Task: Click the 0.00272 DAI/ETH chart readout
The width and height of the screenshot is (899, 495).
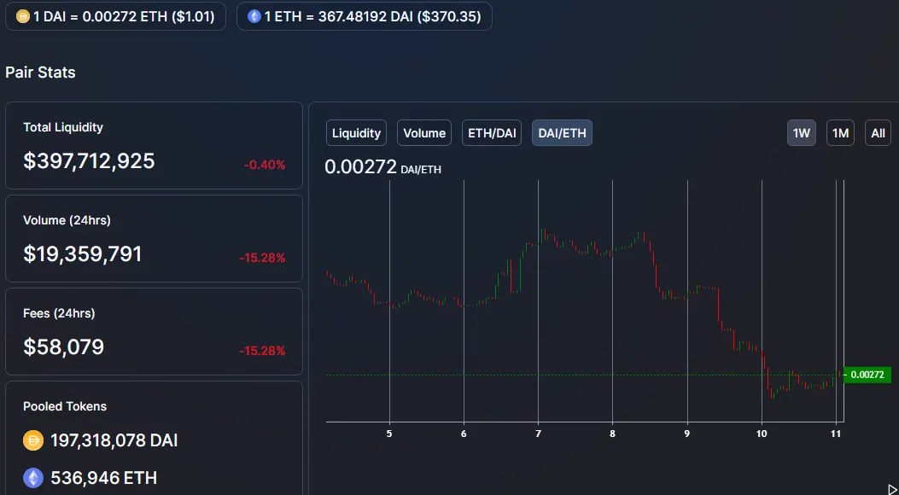Action: click(383, 167)
